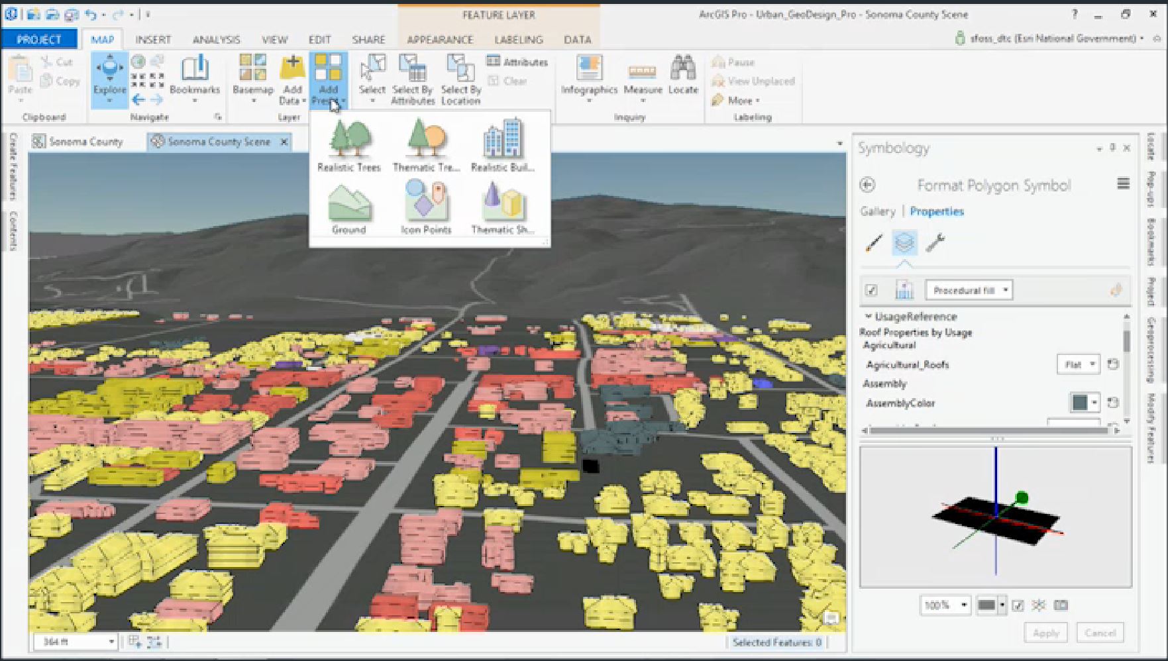Activate the Select tool
Viewport: 1168px width, 661px height.
(x=372, y=78)
